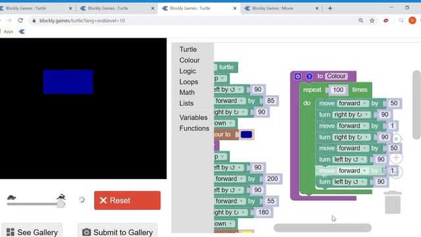Open the Logic block category

(x=187, y=71)
